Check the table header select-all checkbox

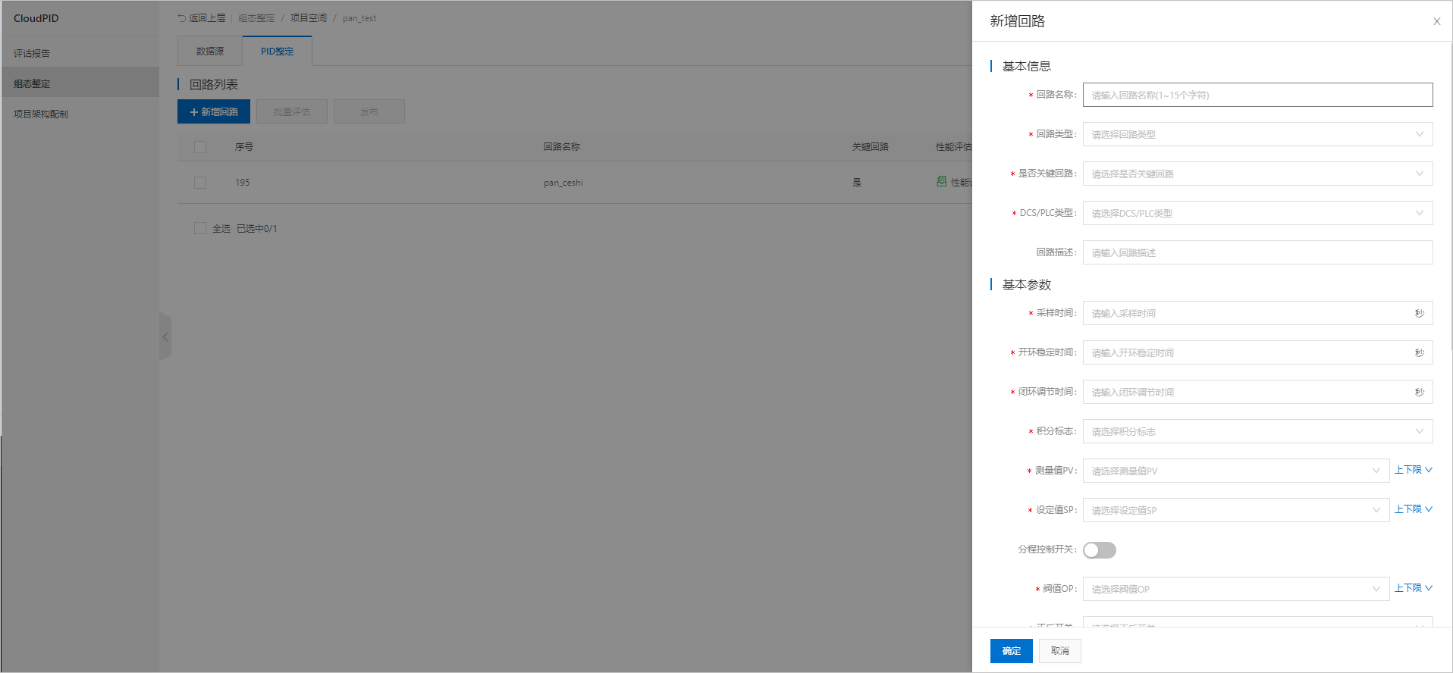200,147
